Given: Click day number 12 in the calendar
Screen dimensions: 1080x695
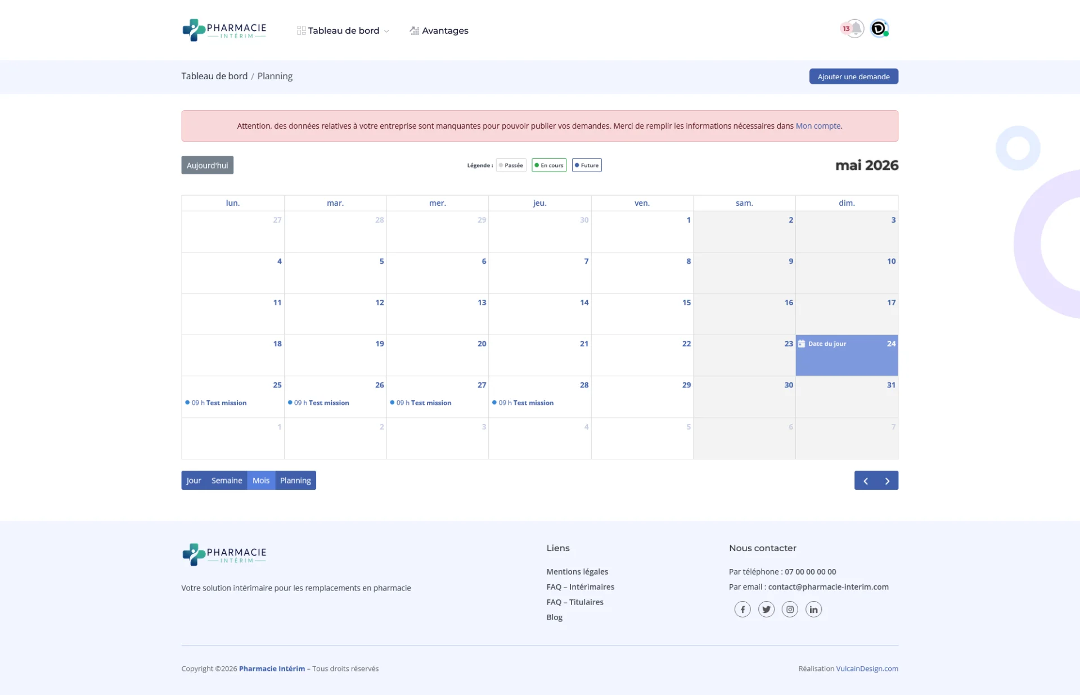Looking at the screenshot, I should [x=380, y=303].
